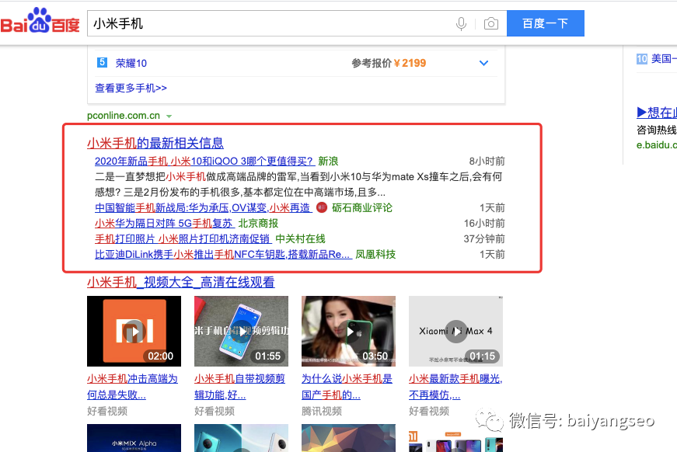This screenshot has width=677, height=452.
Task: Expand the 荣耀10 price row chevron
Action: 483,63
